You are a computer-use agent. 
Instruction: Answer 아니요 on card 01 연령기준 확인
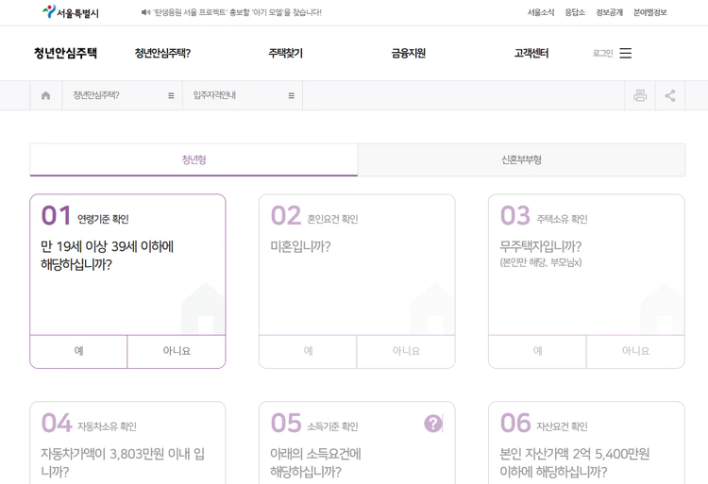177,351
